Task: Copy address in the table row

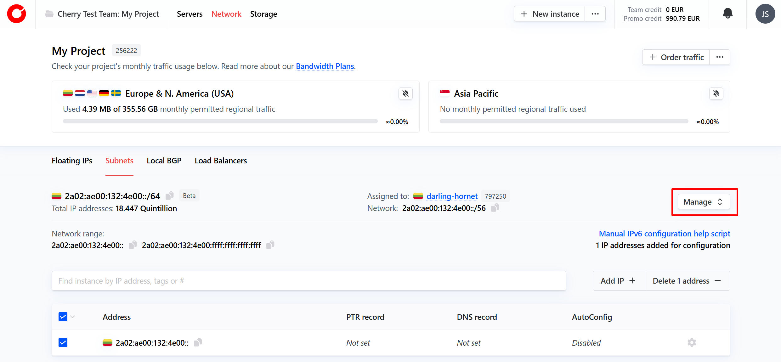Action: 198,342
